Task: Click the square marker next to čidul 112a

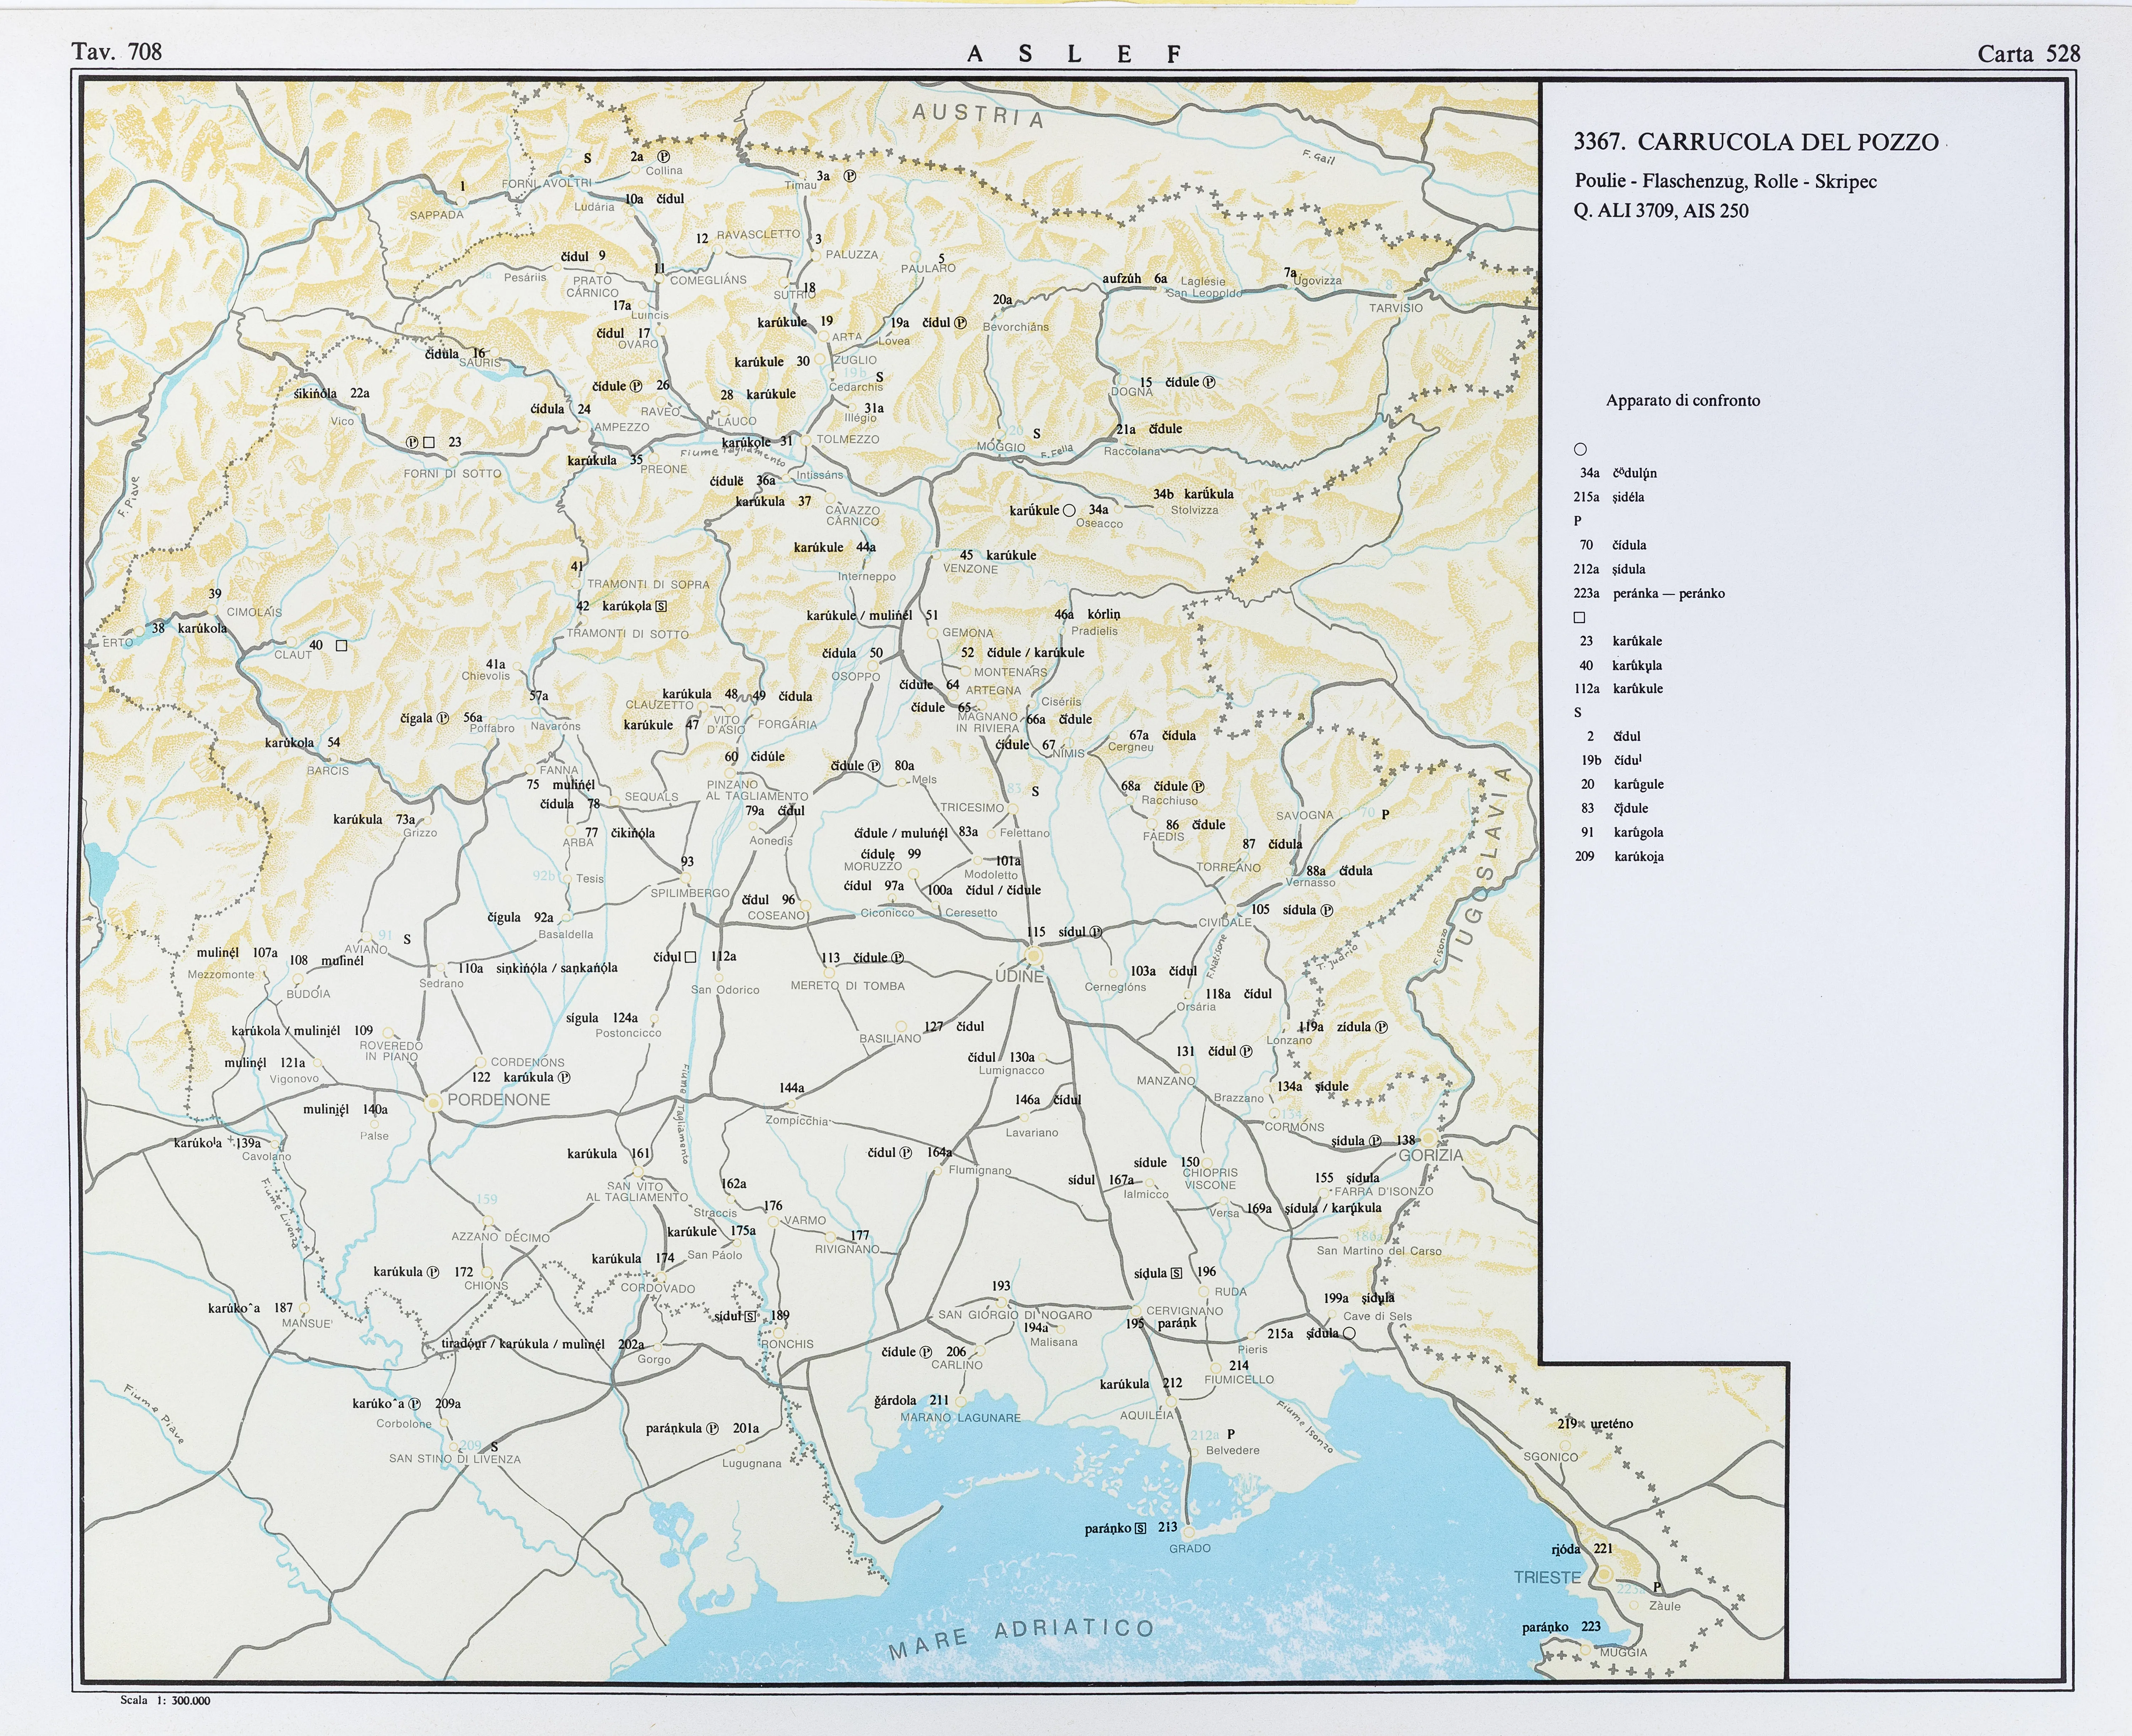Action: click(x=690, y=957)
